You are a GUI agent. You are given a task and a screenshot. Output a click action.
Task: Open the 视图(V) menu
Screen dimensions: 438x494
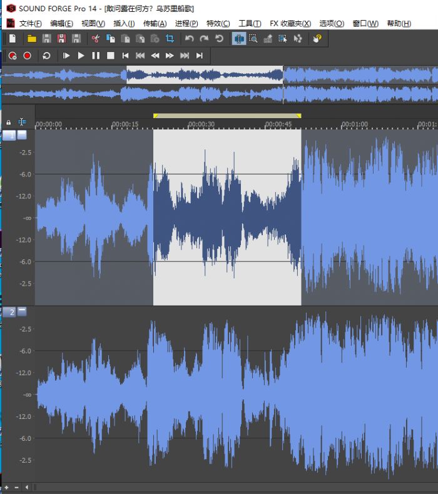(93, 24)
